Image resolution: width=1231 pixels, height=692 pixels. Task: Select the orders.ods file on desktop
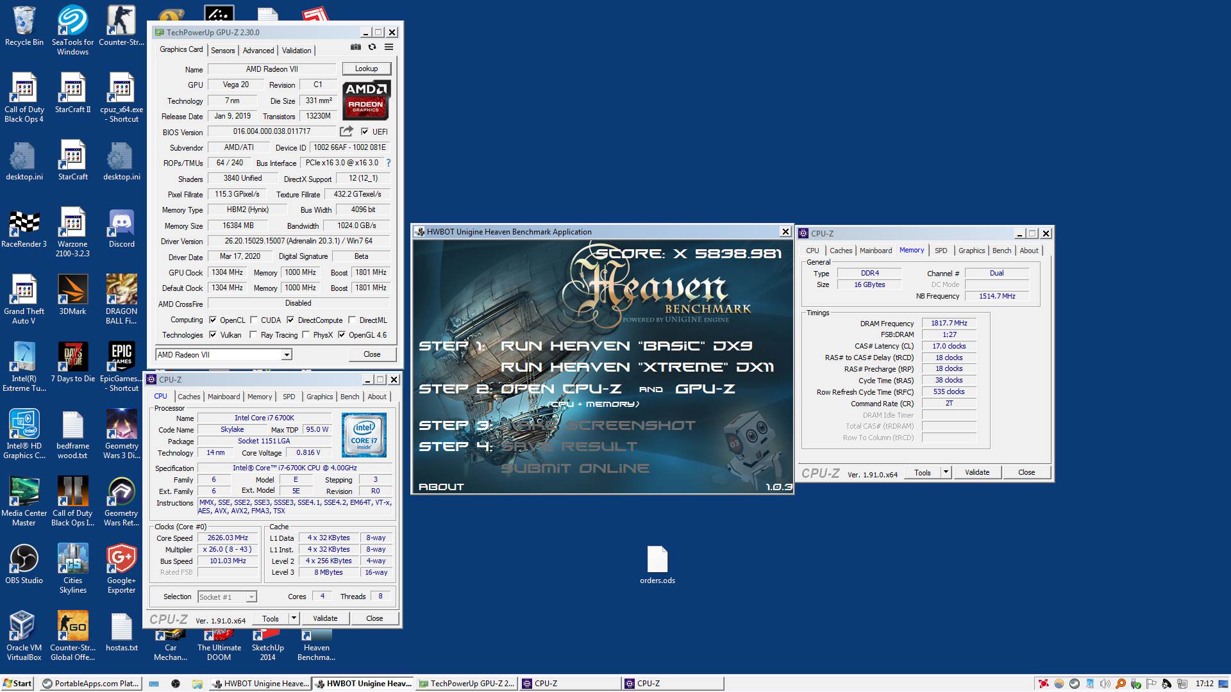click(657, 565)
